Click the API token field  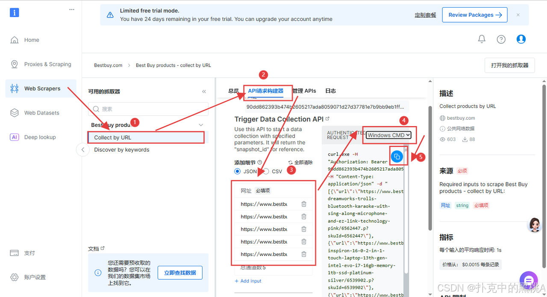(326, 107)
